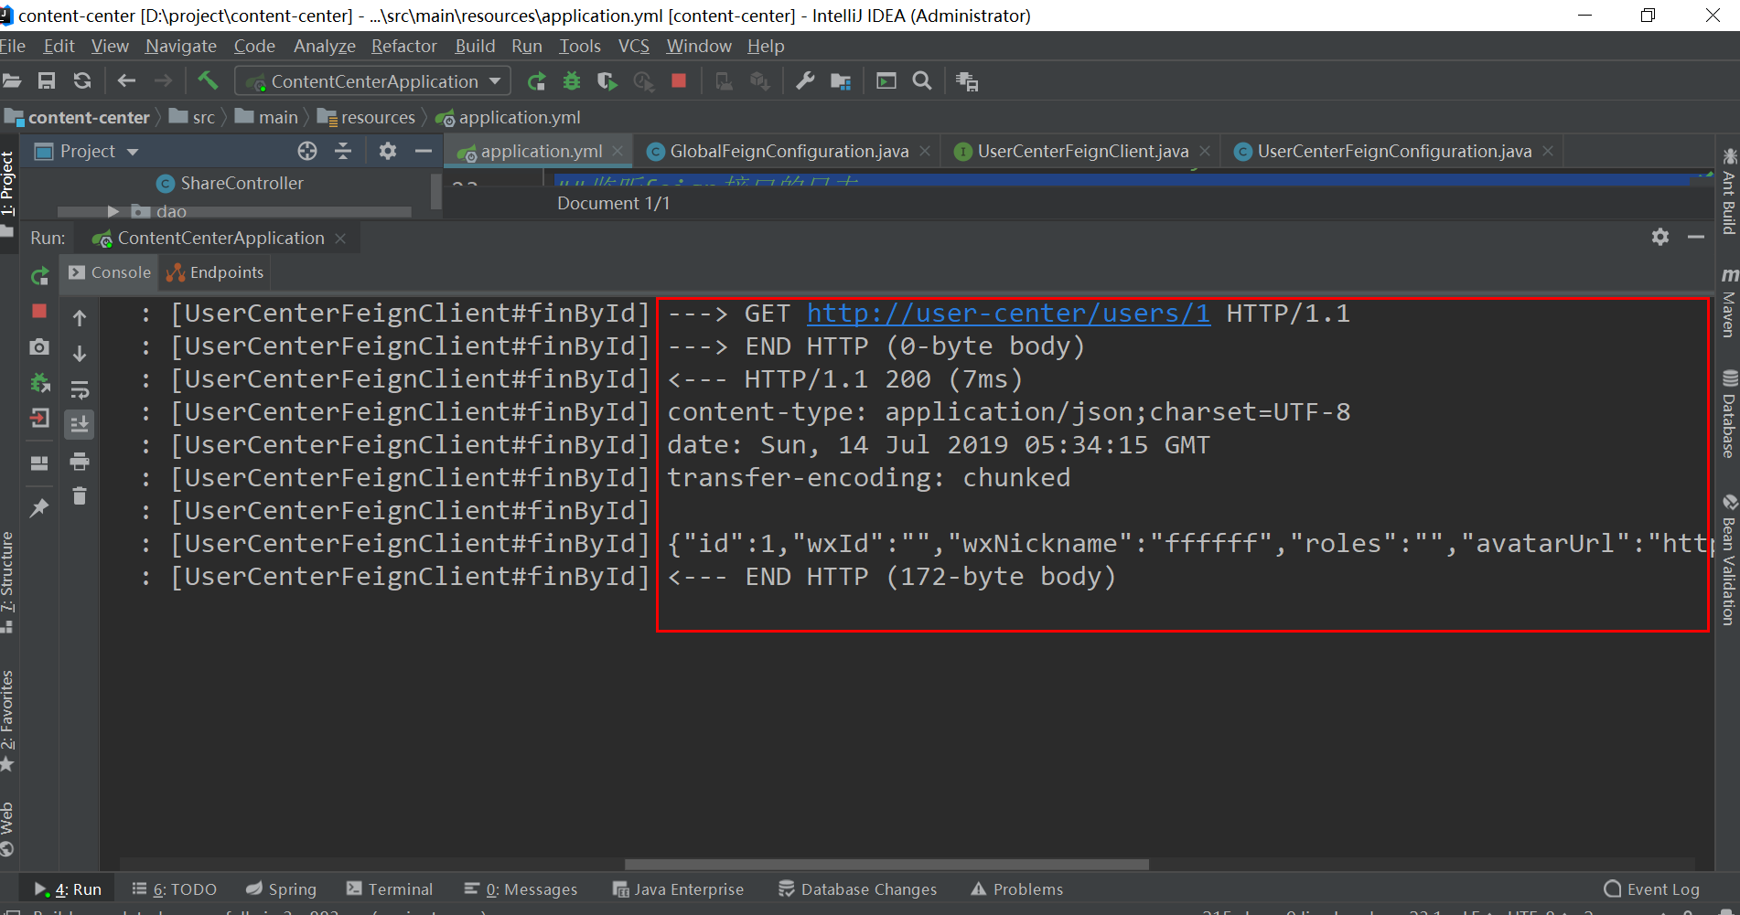The height and width of the screenshot is (915, 1740).
Task: Locate opened file with the crosshair icon
Action: coord(307,151)
